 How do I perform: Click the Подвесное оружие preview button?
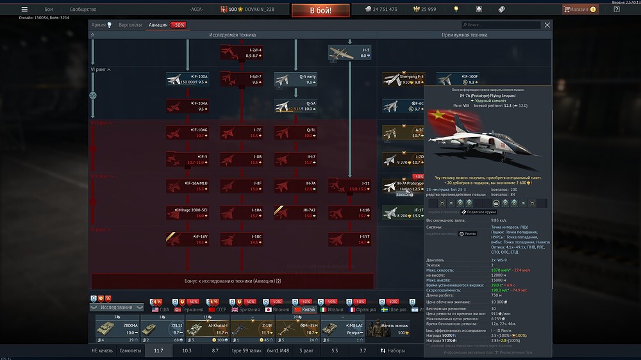coord(479,212)
